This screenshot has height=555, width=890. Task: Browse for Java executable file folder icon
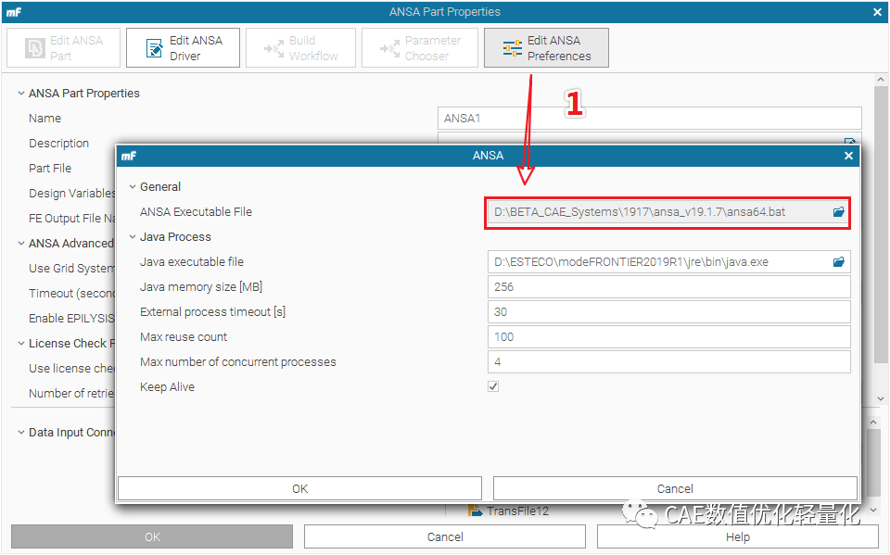coord(838,262)
